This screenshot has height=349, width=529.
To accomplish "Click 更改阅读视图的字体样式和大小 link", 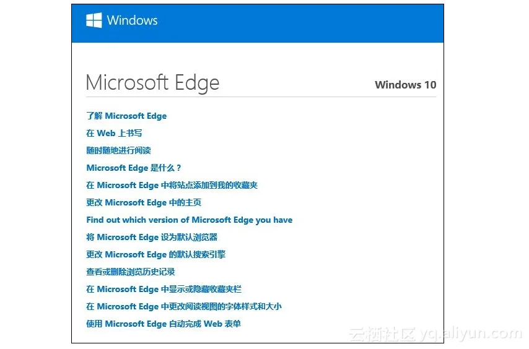I will 184,306.
